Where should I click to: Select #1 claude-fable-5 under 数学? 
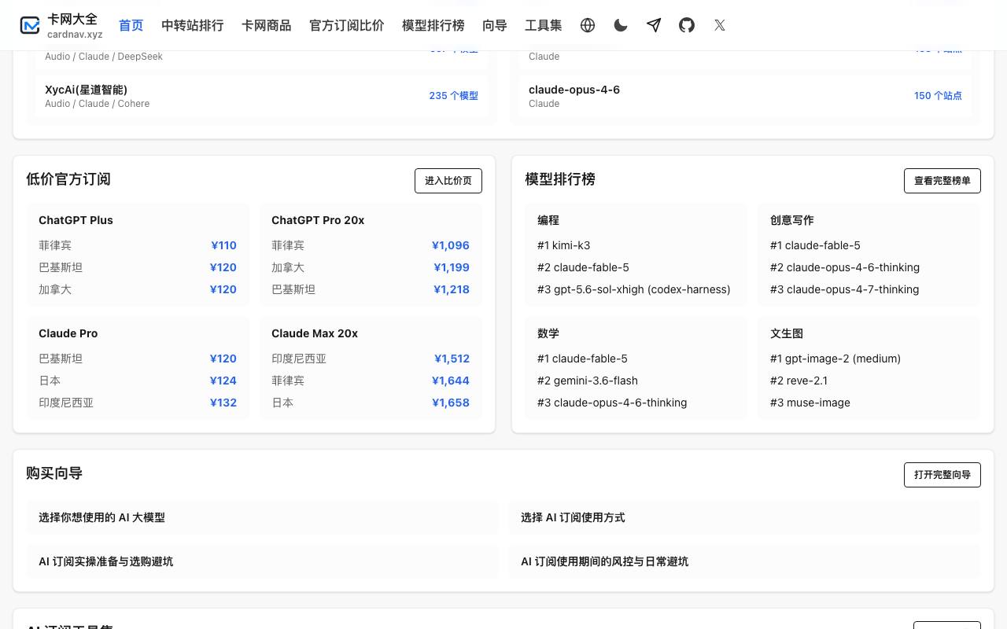click(x=582, y=359)
